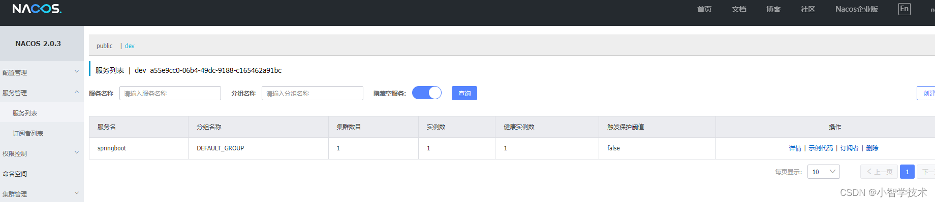Click the 上一页 previous page button
The height and width of the screenshot is (202, 935).
[x=879, y=172]
